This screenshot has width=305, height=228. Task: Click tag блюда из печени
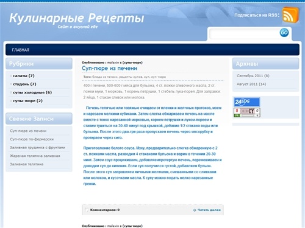coord(105,77)
